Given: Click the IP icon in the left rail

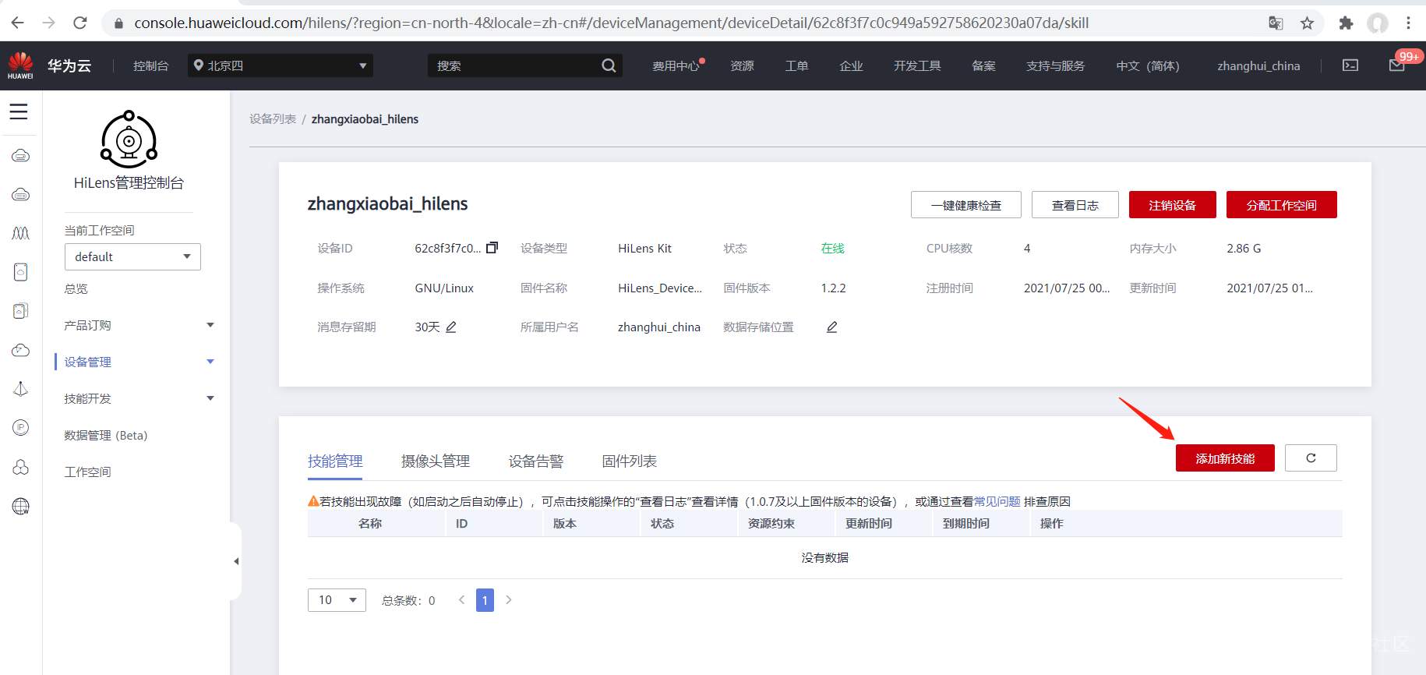Looking at the screenshot, I should [21, 427].
